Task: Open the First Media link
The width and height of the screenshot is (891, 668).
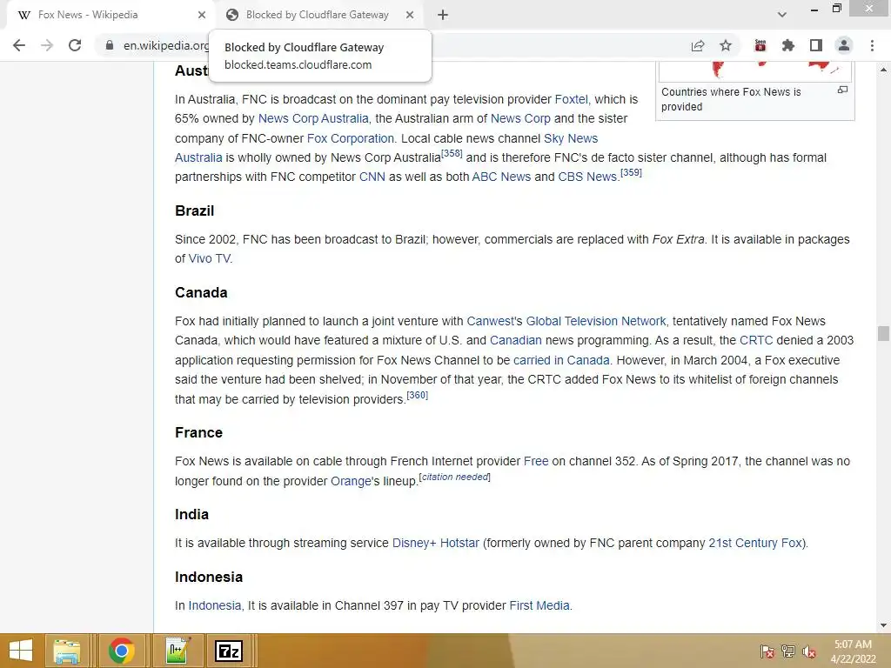Action: coord(539,606)
